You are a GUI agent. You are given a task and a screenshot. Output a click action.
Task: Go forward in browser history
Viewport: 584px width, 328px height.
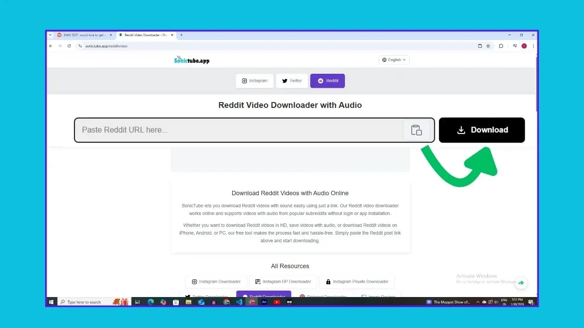[x=60, y=46]
